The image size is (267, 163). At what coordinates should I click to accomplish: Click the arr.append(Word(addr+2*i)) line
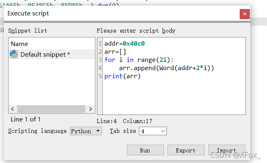166,68
